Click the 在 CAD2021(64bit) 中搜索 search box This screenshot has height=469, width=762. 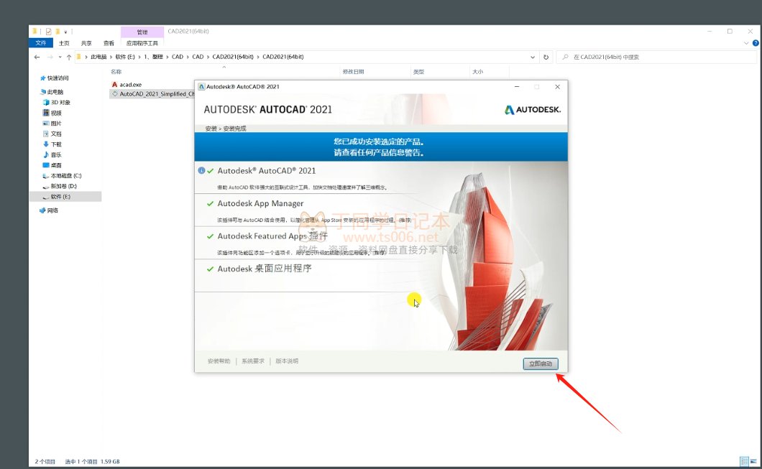pos(656,57)
